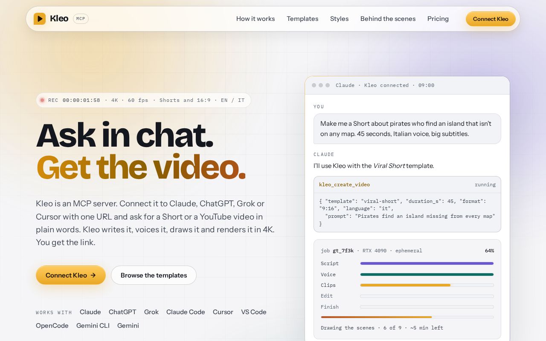Screen dimensions: 546x341
Task: Click the user message about pirates
Action: [407, 129]
